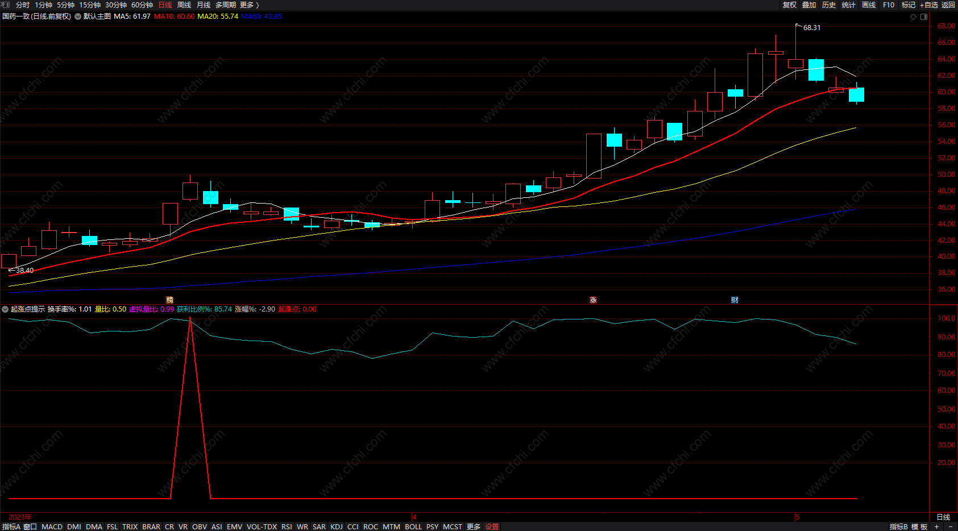Image resolution: width=958 pixels, height=531 pixels.
Task: Click the 日线 label below the price axis
Action: tap(943, 517)
